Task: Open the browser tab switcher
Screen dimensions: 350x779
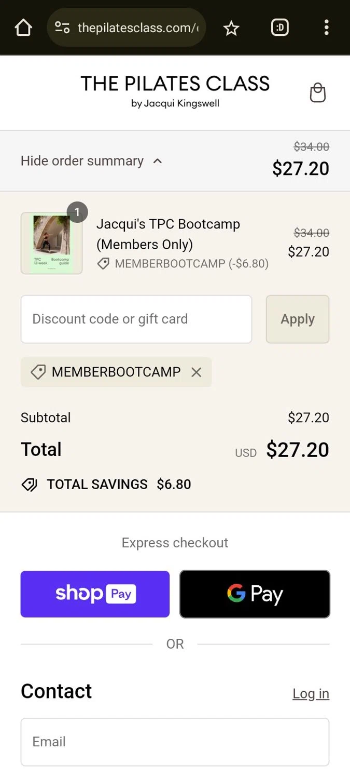Action: pyautogui.click(x=280, y=28)
